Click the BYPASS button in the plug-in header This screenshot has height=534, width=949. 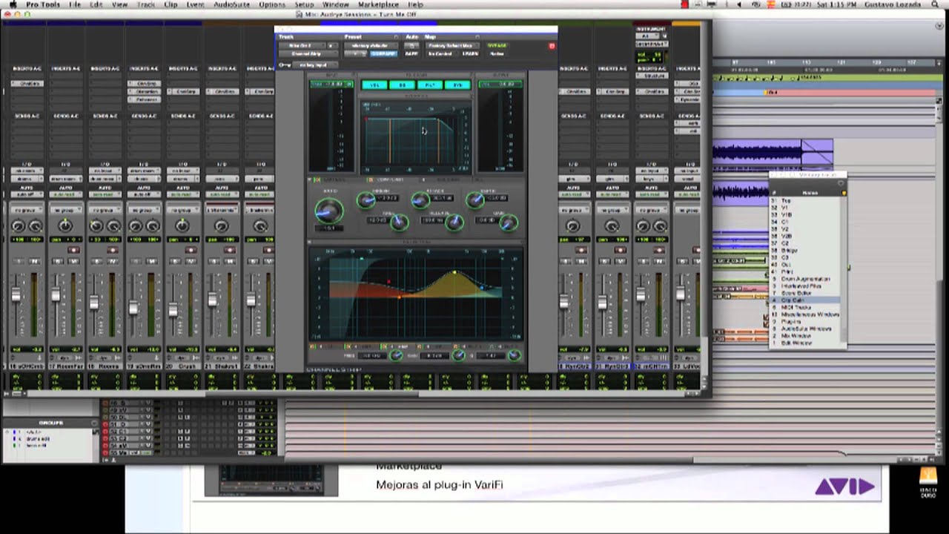pos(497,45)
